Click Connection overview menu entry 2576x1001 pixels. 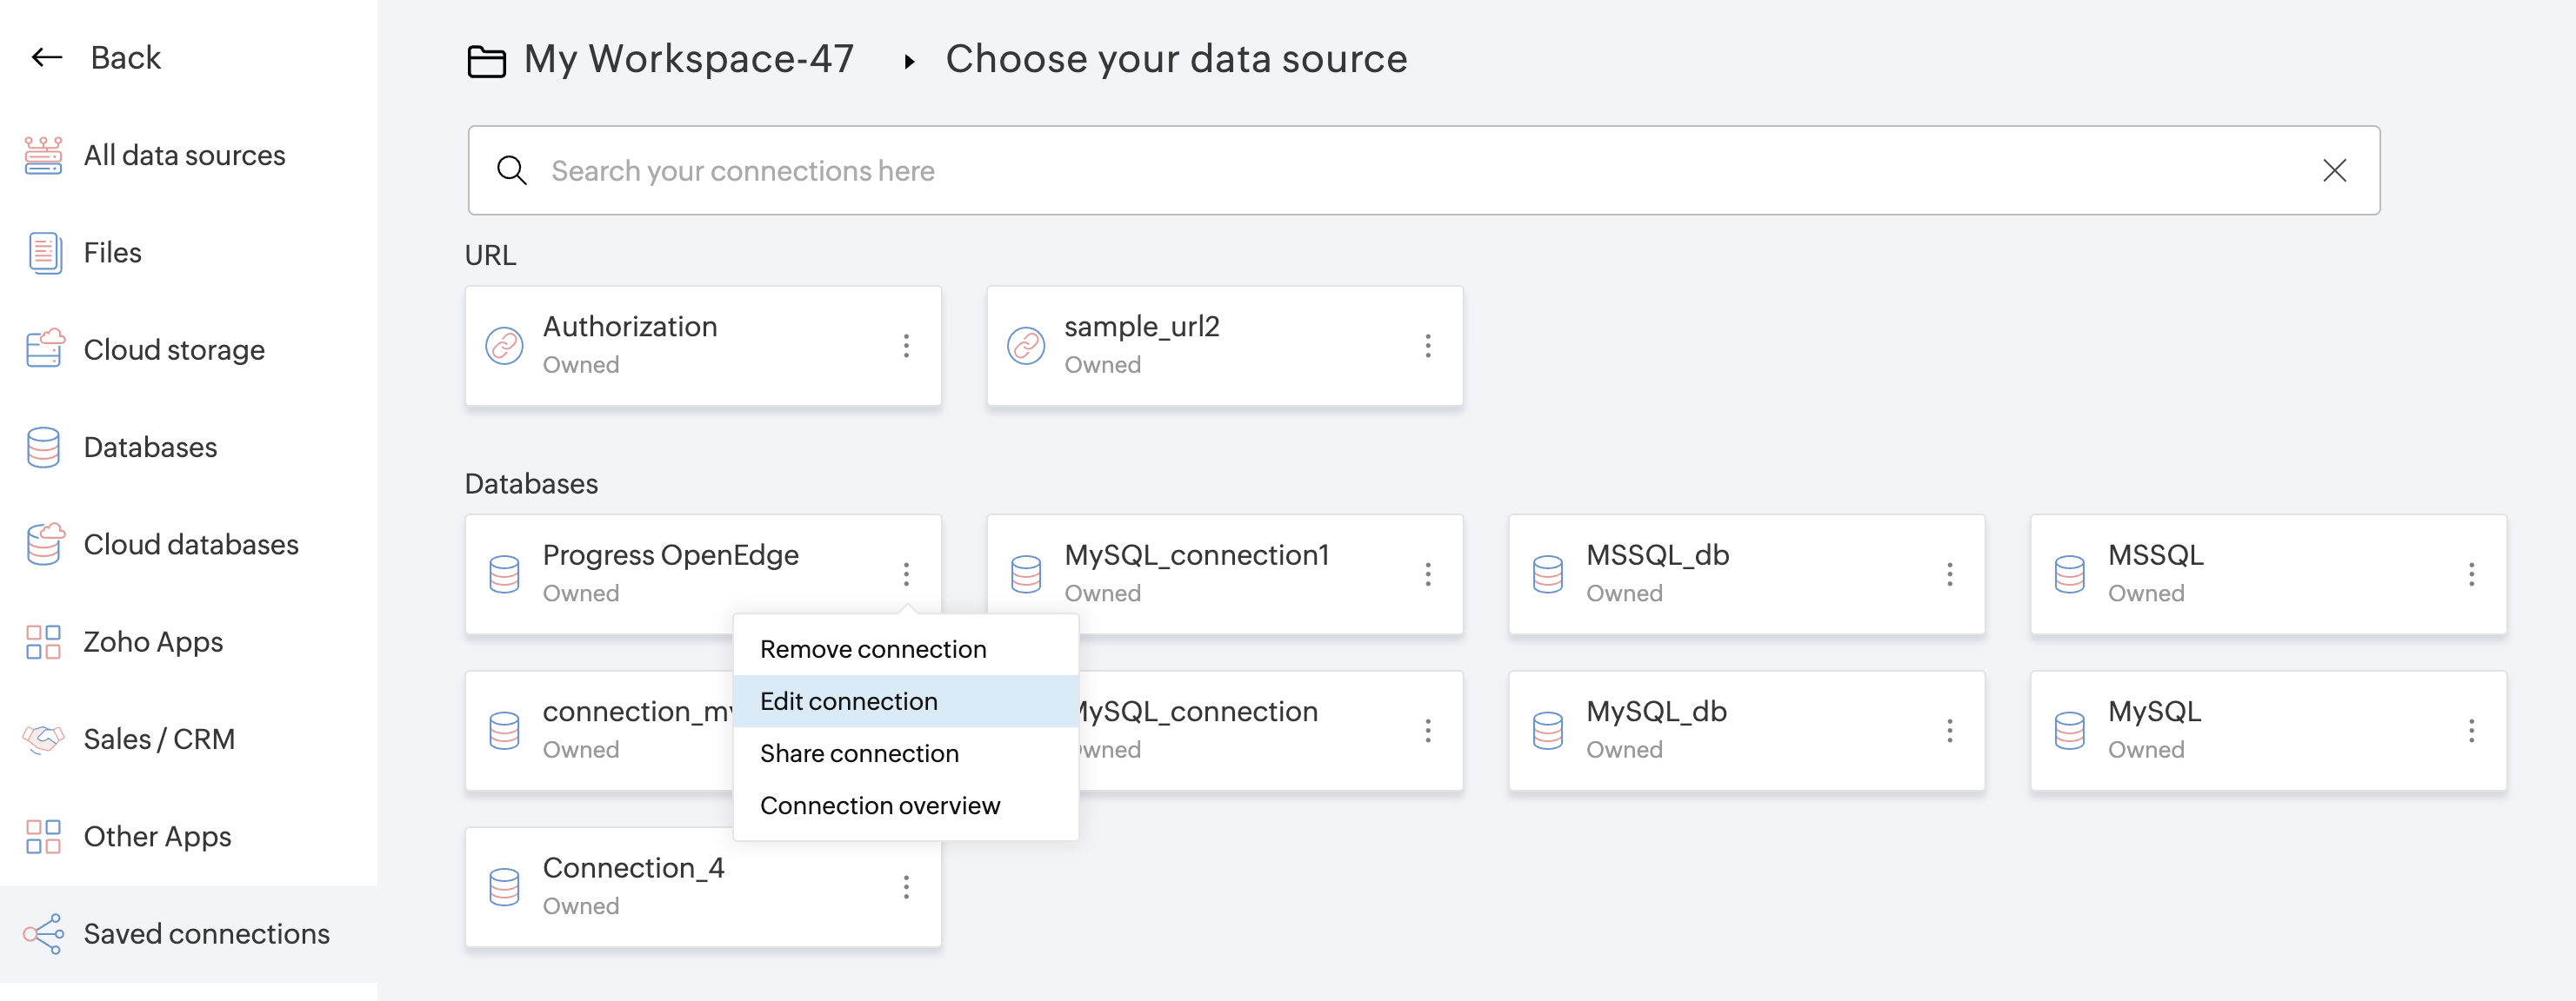(879, 805)
